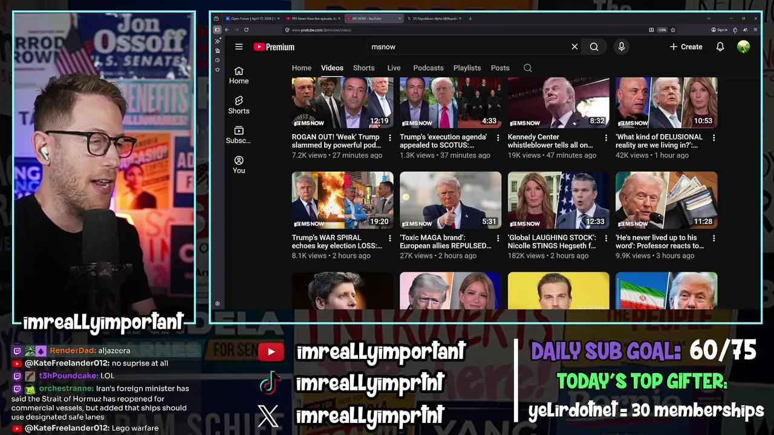
Task: Play the 12:19 Rogan thumbnail video
Action: click(343, 102)
